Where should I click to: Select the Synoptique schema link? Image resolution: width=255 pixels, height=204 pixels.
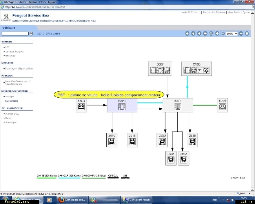(11, 101)
